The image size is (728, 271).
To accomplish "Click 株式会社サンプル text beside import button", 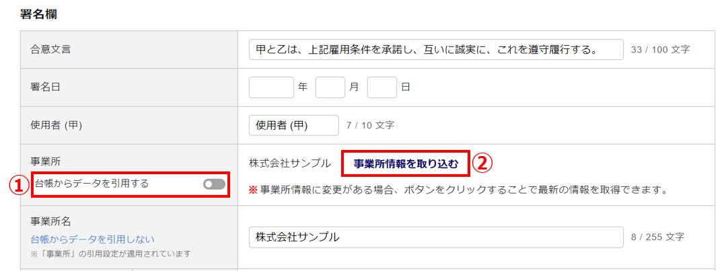I will [x=290, y=163].
